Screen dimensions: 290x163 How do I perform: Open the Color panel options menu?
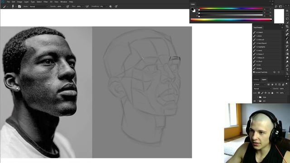tap(272, 4)
